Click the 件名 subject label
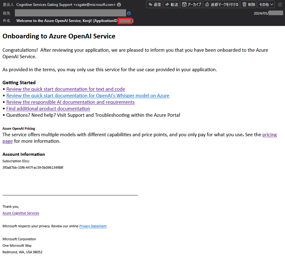This screenshot has width=285, height=257. pos(7,21)
